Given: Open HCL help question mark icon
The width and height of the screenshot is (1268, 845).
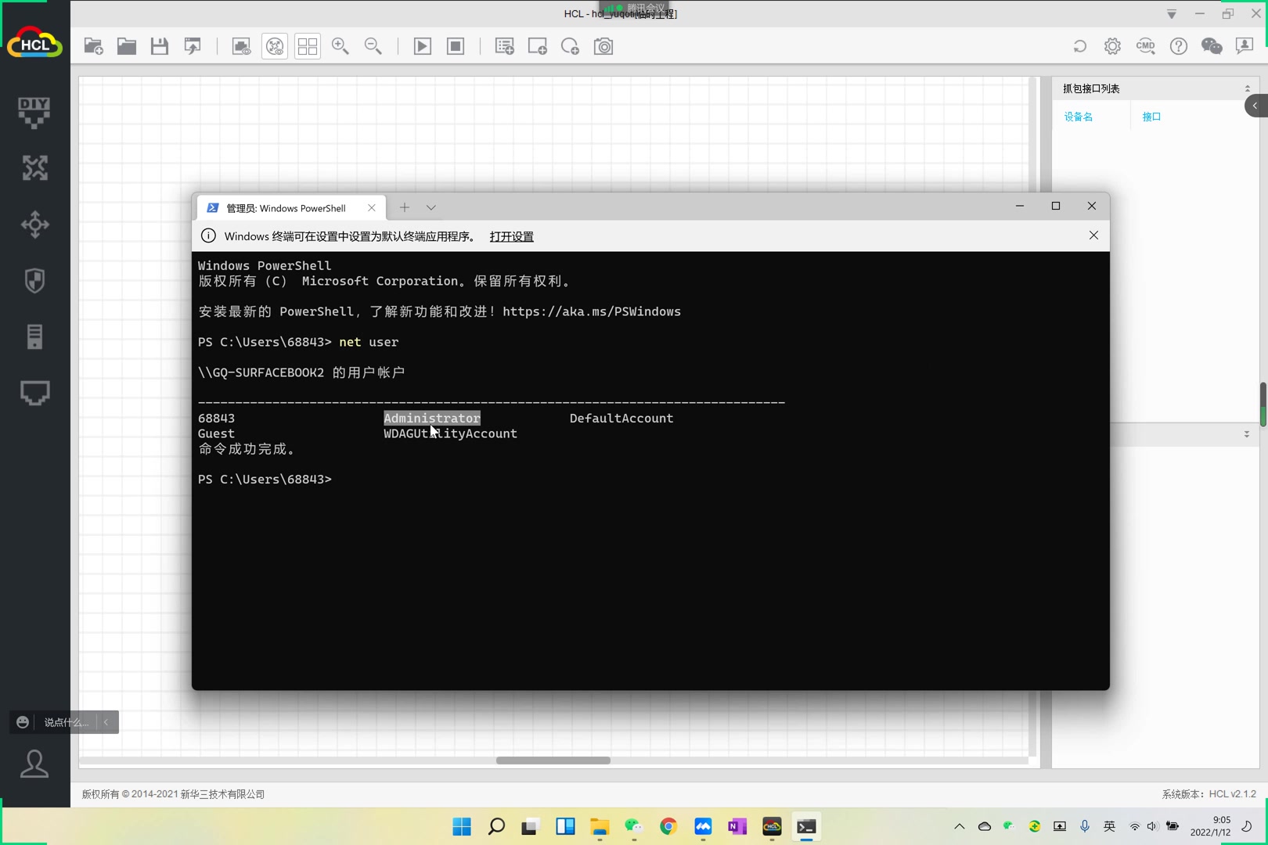Looking at the screenshot, I should (x=1179, y=46).
